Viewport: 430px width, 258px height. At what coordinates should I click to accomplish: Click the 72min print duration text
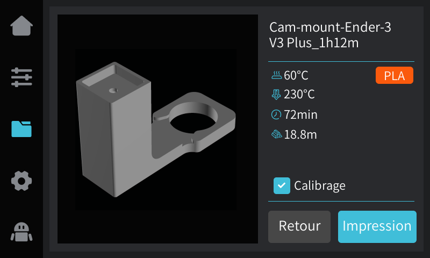point(300,115)
